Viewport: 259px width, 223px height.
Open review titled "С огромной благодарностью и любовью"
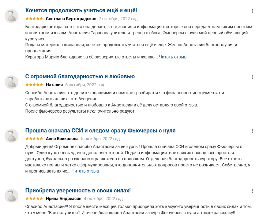80,76
